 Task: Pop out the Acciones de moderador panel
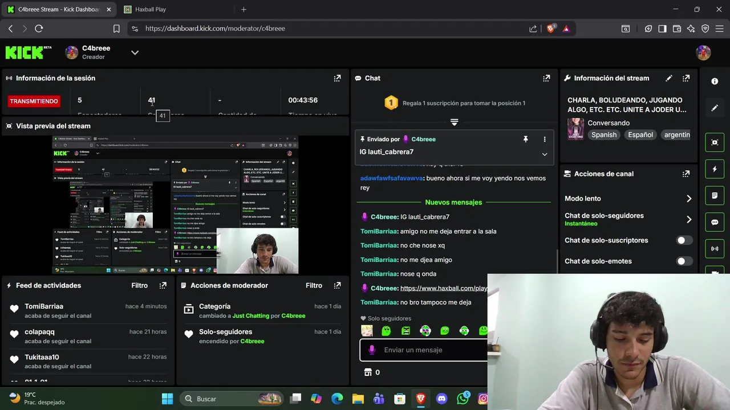coord(337,285)
